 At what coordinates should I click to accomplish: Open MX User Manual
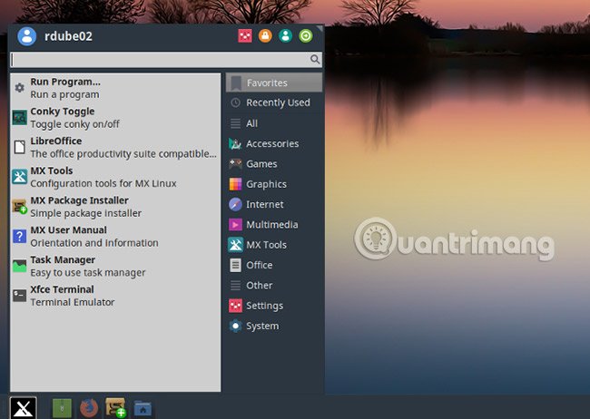tap(115, 237)
